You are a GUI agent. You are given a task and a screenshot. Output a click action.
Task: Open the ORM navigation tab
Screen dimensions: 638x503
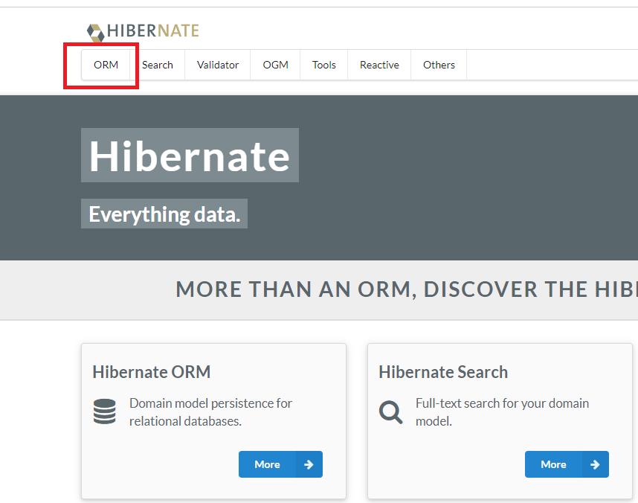pyautogui.click(x=106, y=65)
